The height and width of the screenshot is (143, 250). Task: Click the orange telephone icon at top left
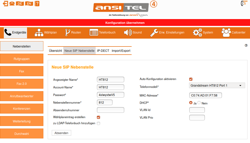click(x=12, y=4)
